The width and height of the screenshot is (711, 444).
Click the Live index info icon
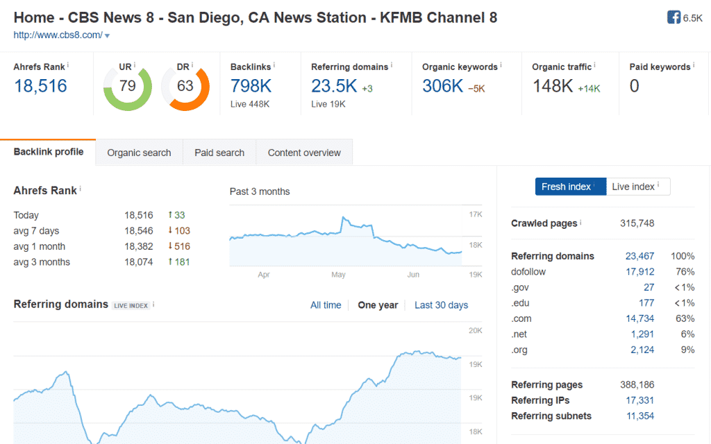coord(658,185)
